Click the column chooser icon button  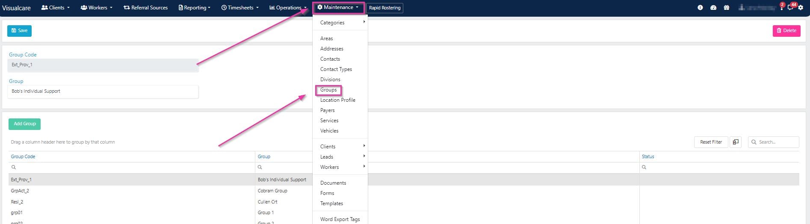(x=736, y=142)
